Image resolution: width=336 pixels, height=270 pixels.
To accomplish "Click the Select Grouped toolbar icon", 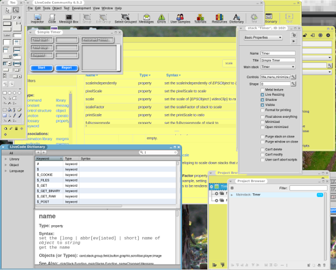I will click(x=124, y=18).
